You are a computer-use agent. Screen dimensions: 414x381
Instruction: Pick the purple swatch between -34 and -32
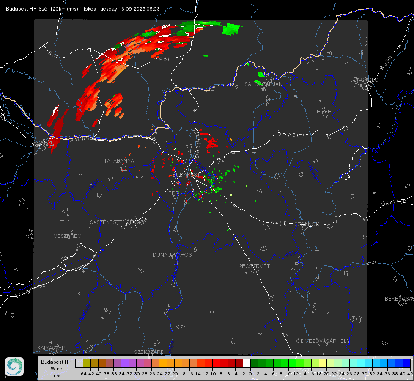125,363
